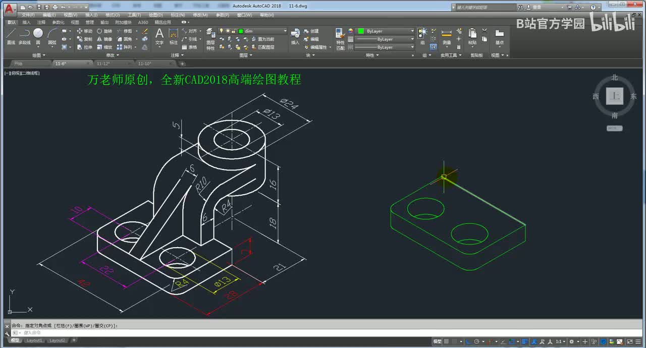The width and height of the screenshot is (646, 348).
Task: Toggle clean screen icon in status bar
Action: (630, 341)
